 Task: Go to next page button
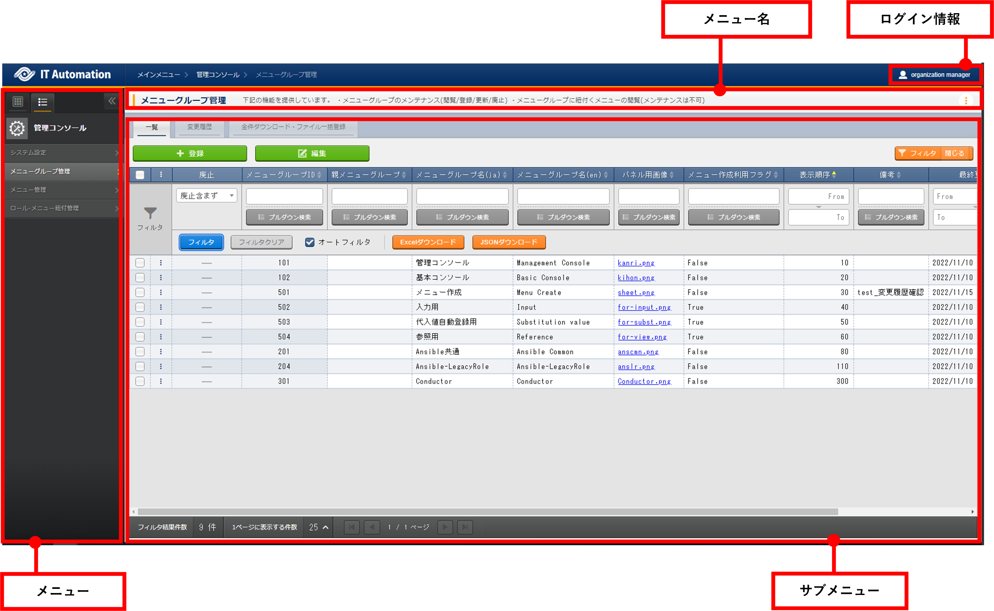[445, 527]
